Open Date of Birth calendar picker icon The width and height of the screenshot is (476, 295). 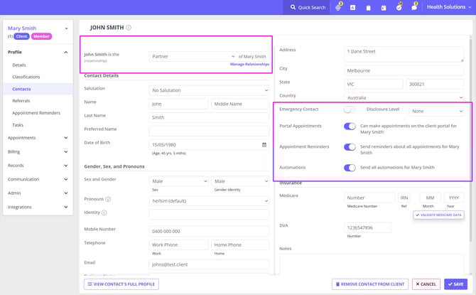click(264, 144)
